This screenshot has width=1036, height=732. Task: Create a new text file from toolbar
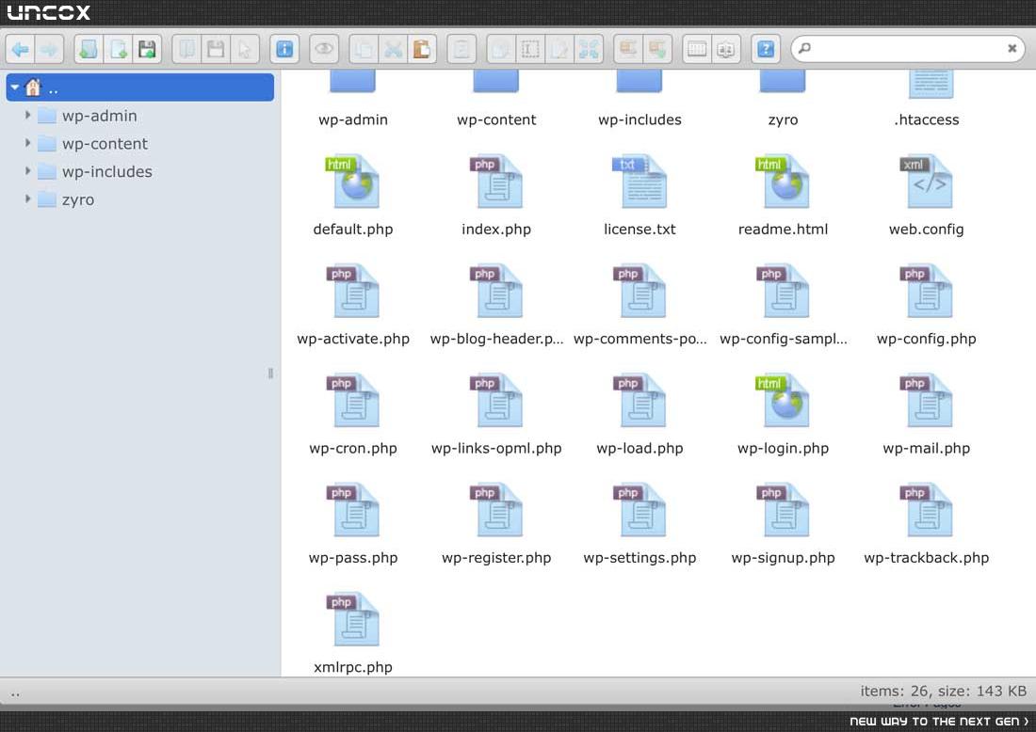click(x=119, y=49)
